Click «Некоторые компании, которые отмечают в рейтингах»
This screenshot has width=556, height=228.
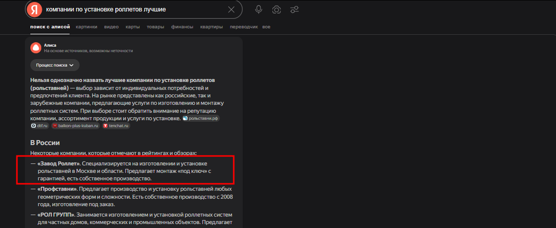(113, 153)
